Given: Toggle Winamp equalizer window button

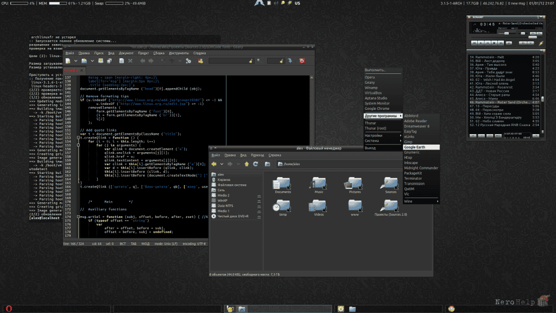Looking at the screenshot, I should 533,33.
